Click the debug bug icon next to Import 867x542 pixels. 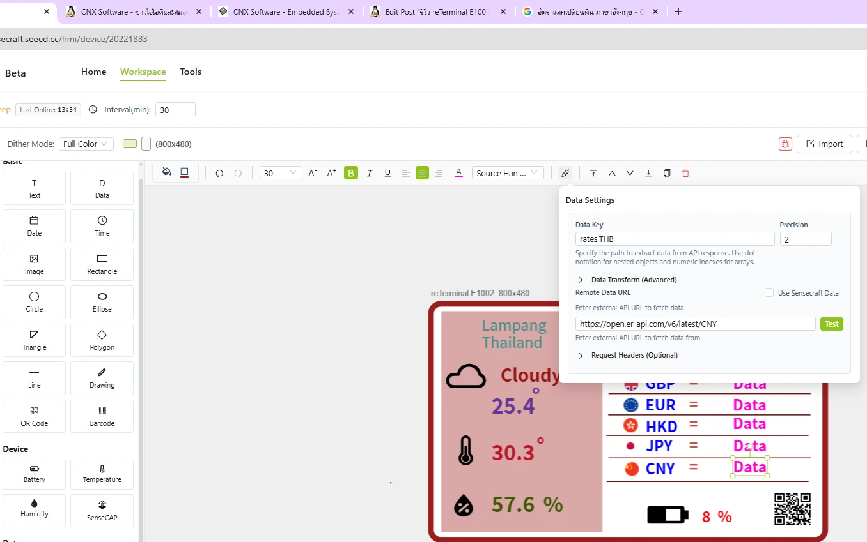pyautogui.click(x=785, y=144)
